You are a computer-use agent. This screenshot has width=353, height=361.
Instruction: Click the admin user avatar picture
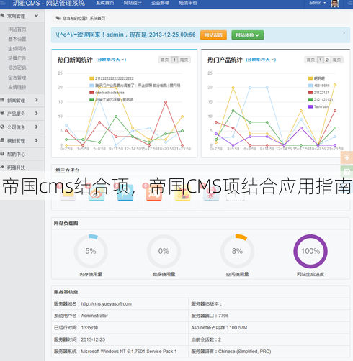tap(335, 4)
